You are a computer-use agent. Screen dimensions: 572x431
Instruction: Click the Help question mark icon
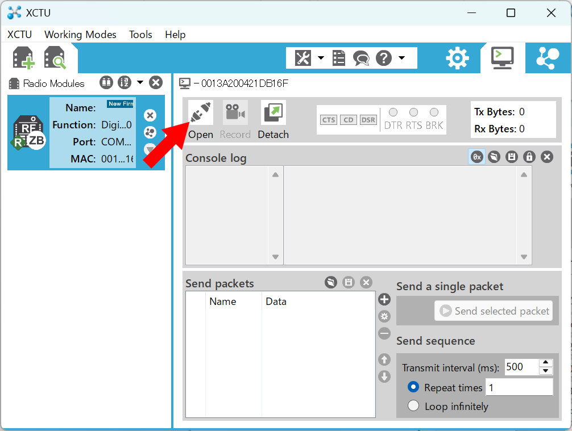click(383, 58)
